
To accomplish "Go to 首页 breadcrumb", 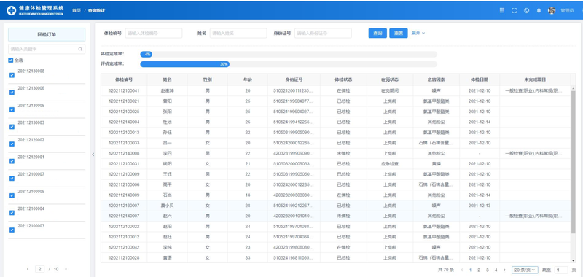I will click(77, 10).
